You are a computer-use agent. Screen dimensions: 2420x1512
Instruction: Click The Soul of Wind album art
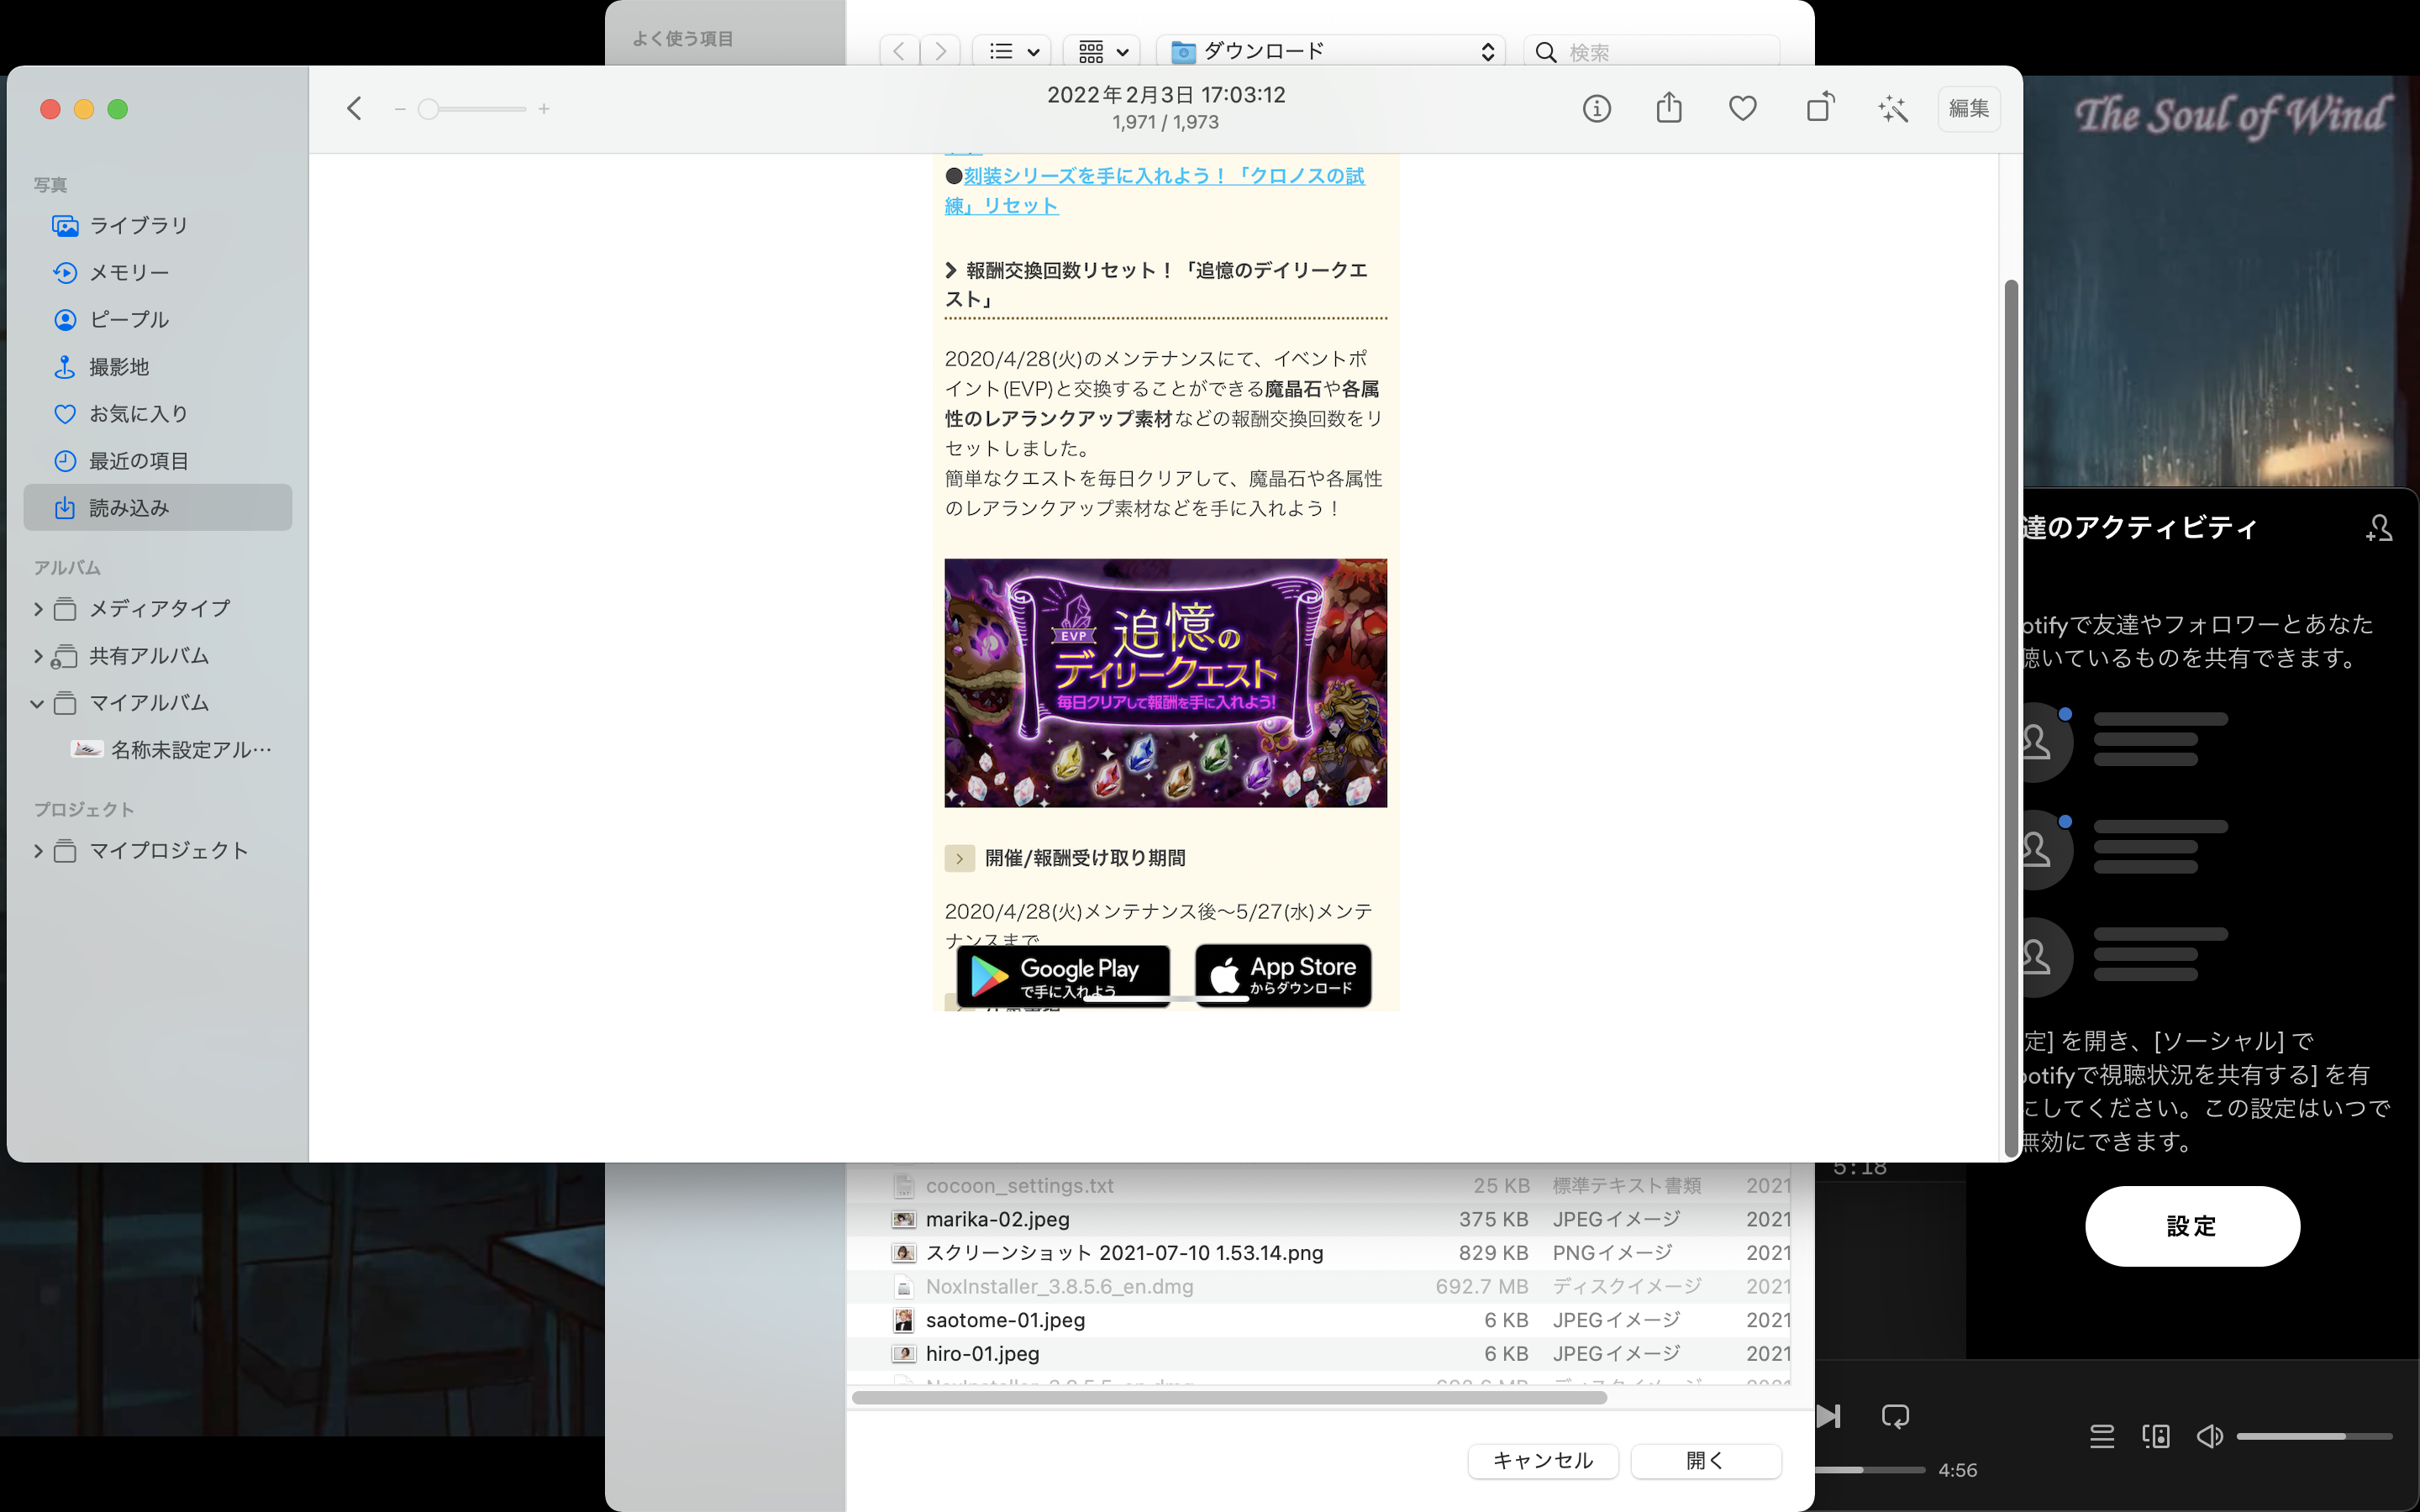coord(2220,281)
